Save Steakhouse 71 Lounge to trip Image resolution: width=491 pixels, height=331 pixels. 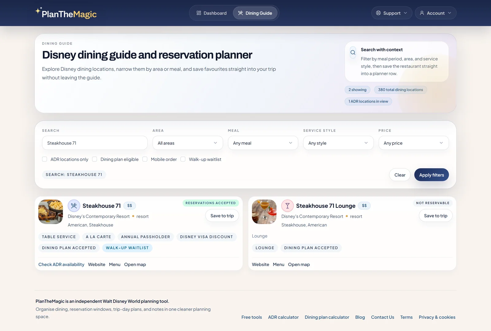point(436,216)
